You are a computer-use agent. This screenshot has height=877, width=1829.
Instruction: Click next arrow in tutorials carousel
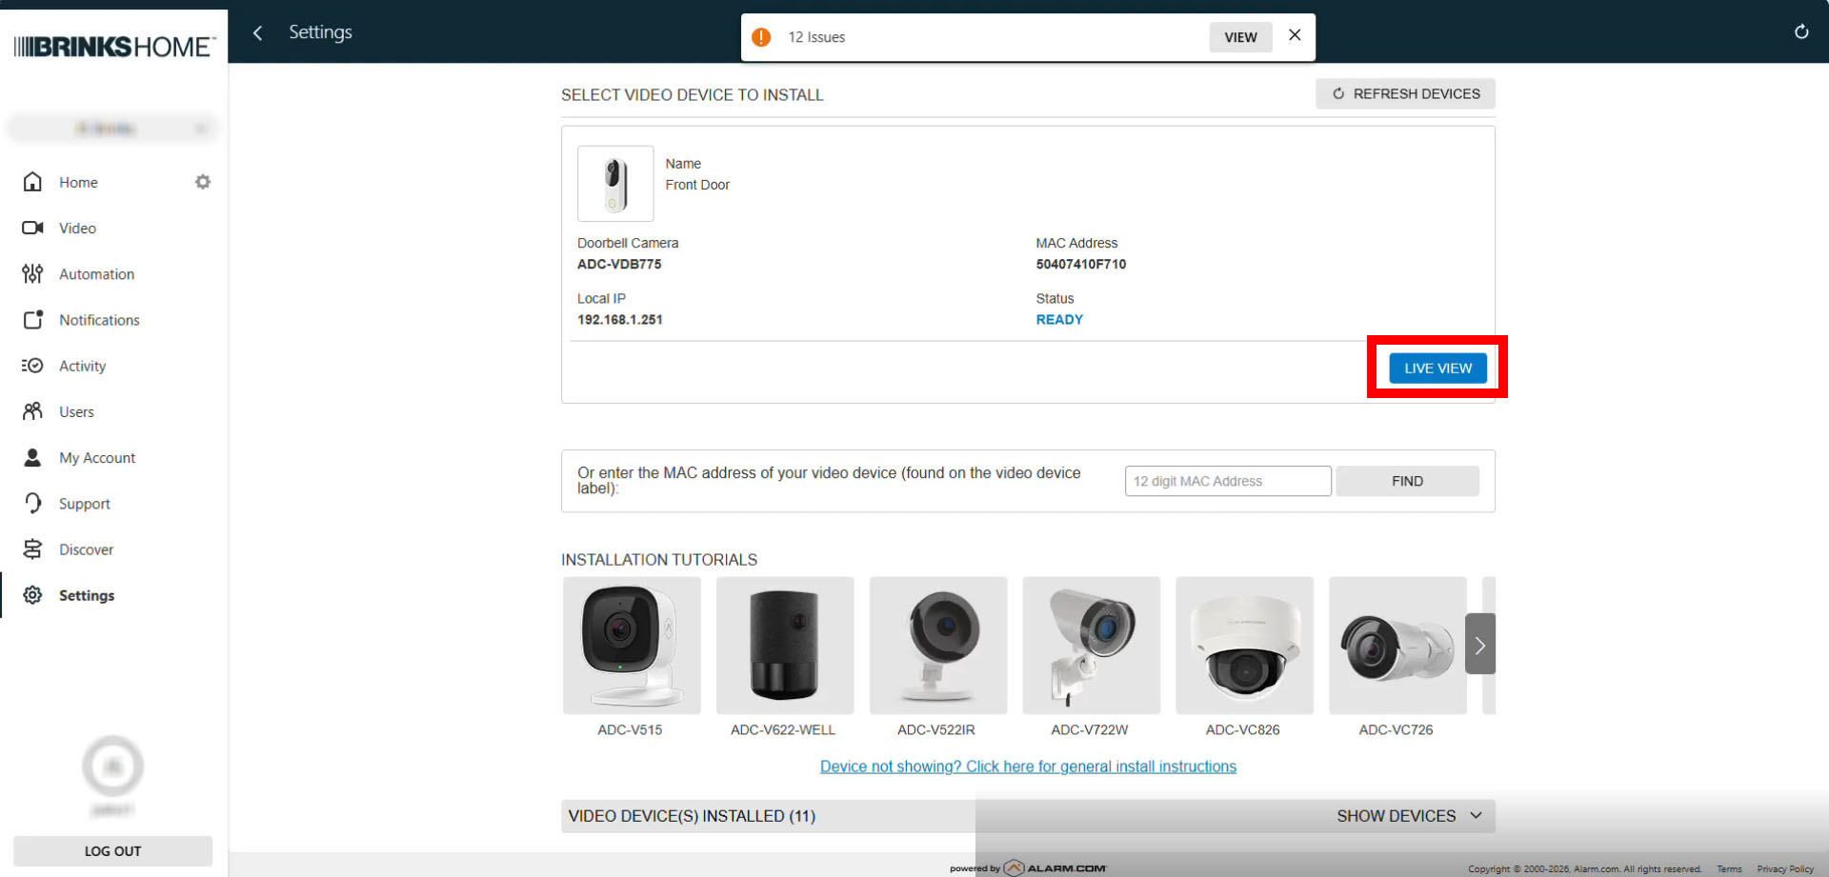(1479, 645)
